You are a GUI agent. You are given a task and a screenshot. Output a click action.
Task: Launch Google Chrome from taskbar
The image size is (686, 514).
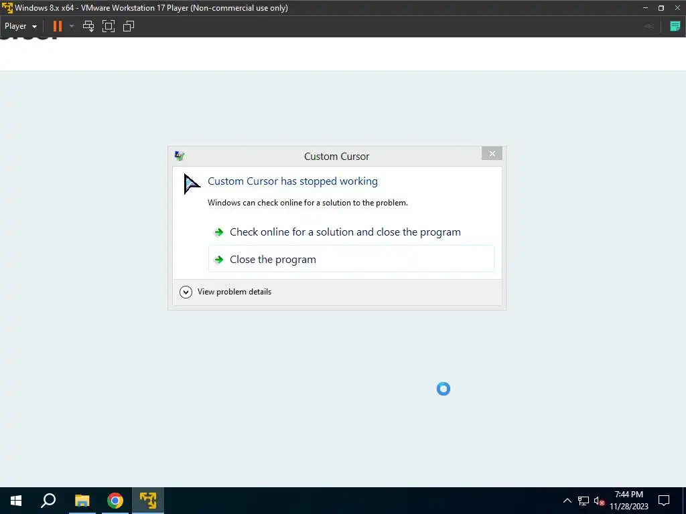115,501
